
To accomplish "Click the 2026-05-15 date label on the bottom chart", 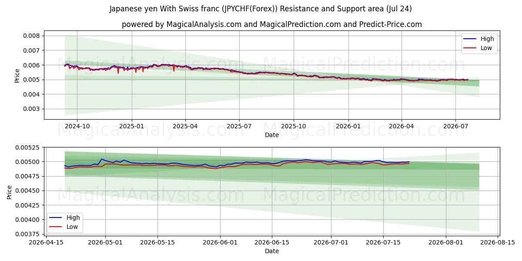I will [157, 243].
